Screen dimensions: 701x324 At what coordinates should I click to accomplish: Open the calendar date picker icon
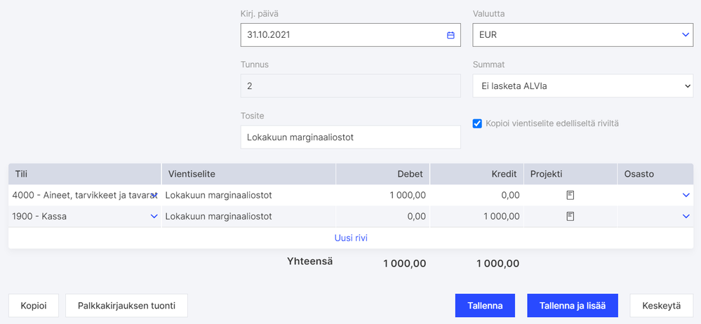(450, 35)
